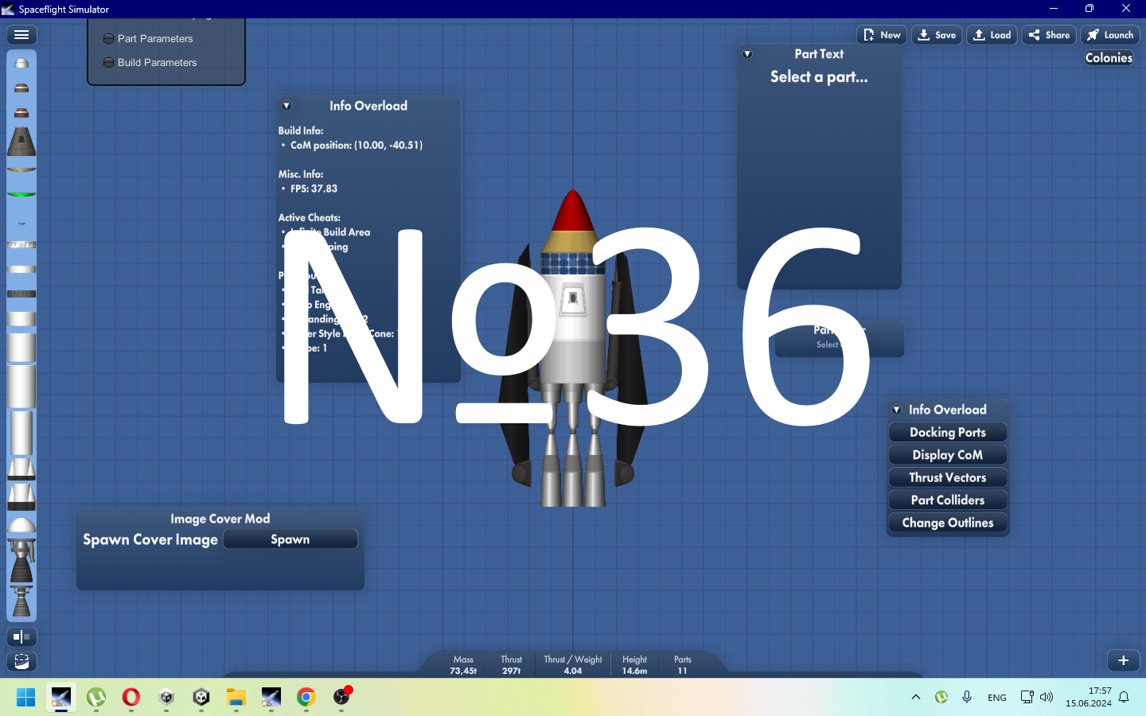Click the CoM position text

(x=357, y=146)
